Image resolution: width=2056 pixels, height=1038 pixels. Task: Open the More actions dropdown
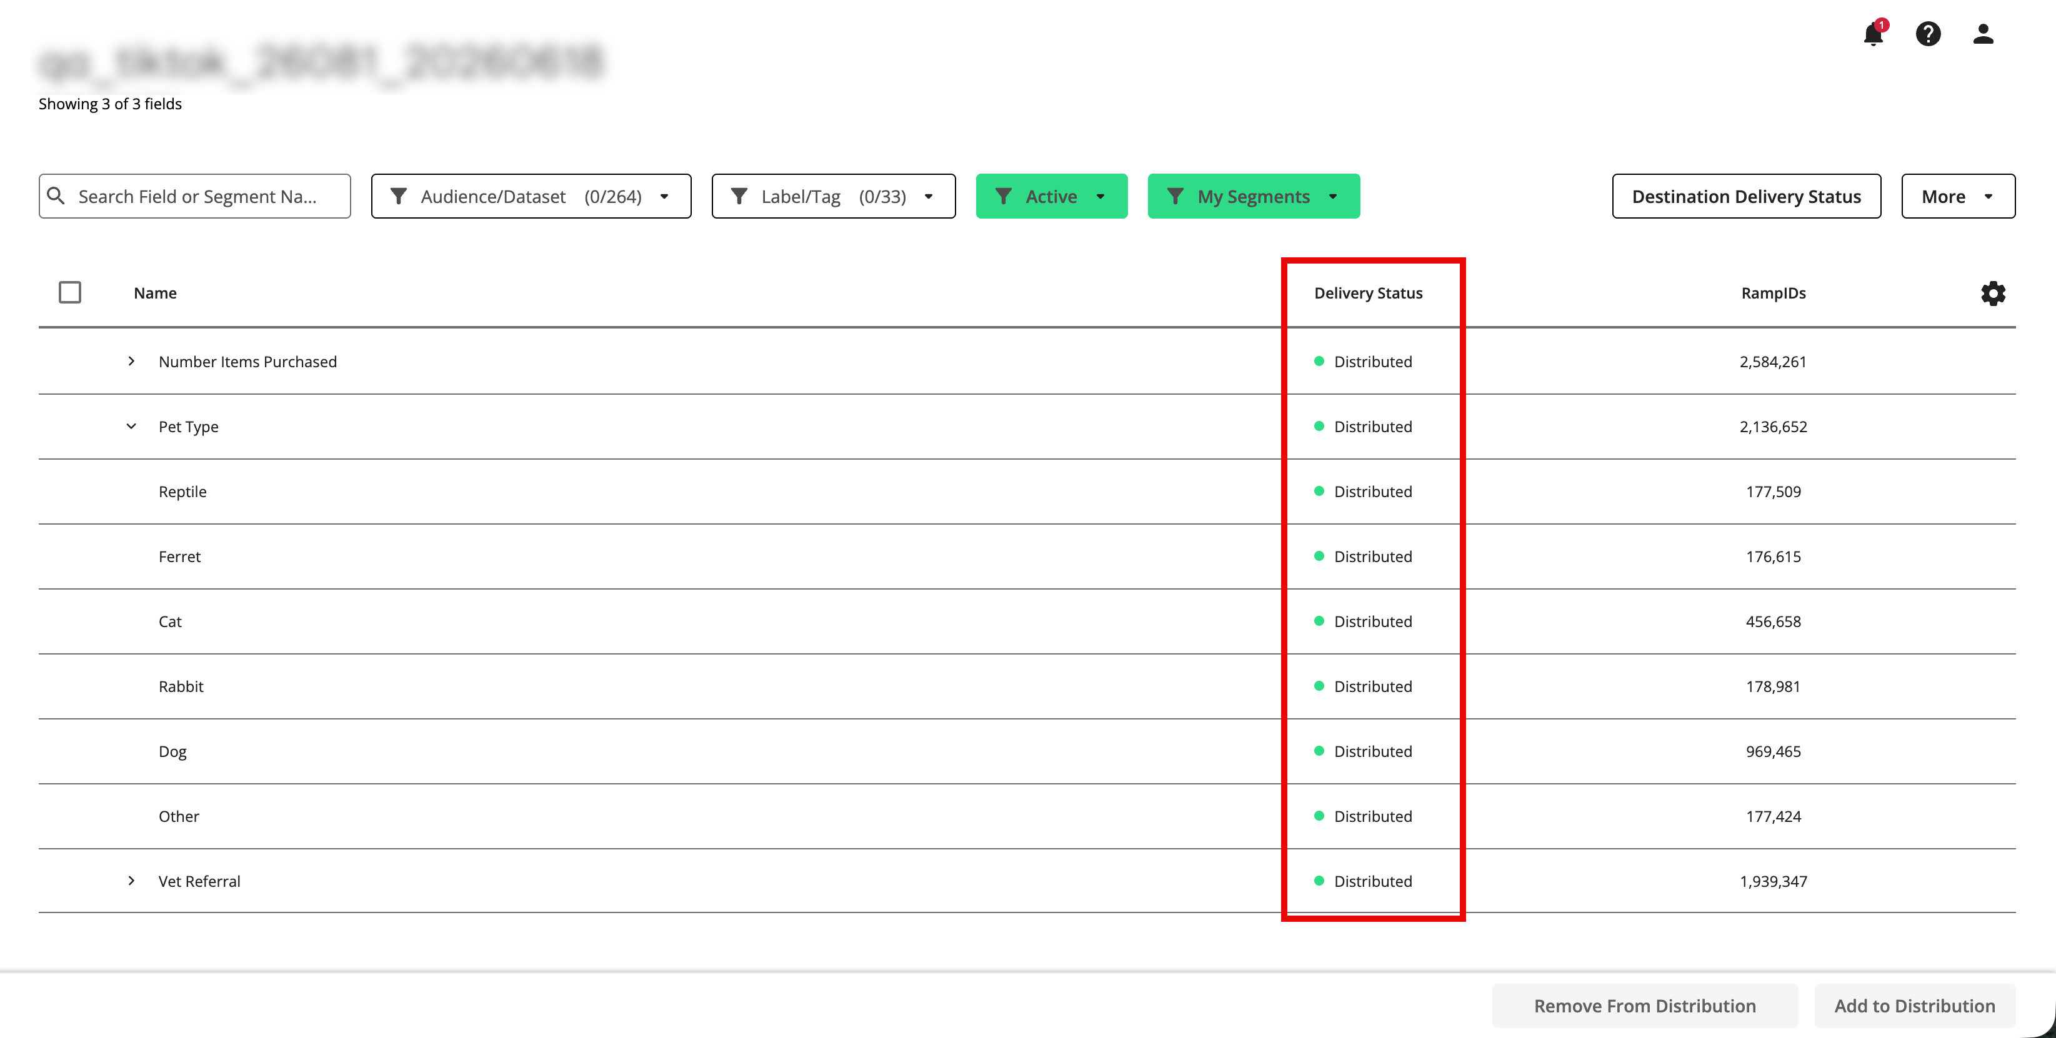[1958, 196]
